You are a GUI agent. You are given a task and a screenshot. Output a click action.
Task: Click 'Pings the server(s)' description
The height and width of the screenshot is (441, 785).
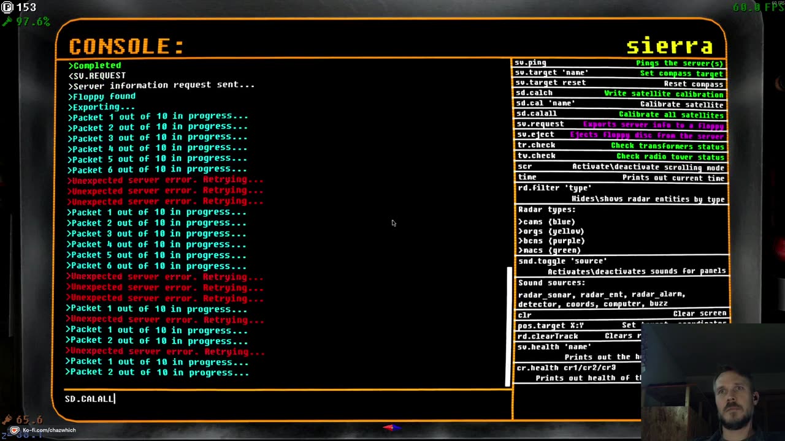[x=680, y=63]
